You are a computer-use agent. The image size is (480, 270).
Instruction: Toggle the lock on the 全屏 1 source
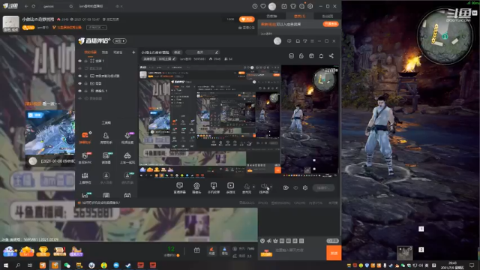click(x=86, y=61)
